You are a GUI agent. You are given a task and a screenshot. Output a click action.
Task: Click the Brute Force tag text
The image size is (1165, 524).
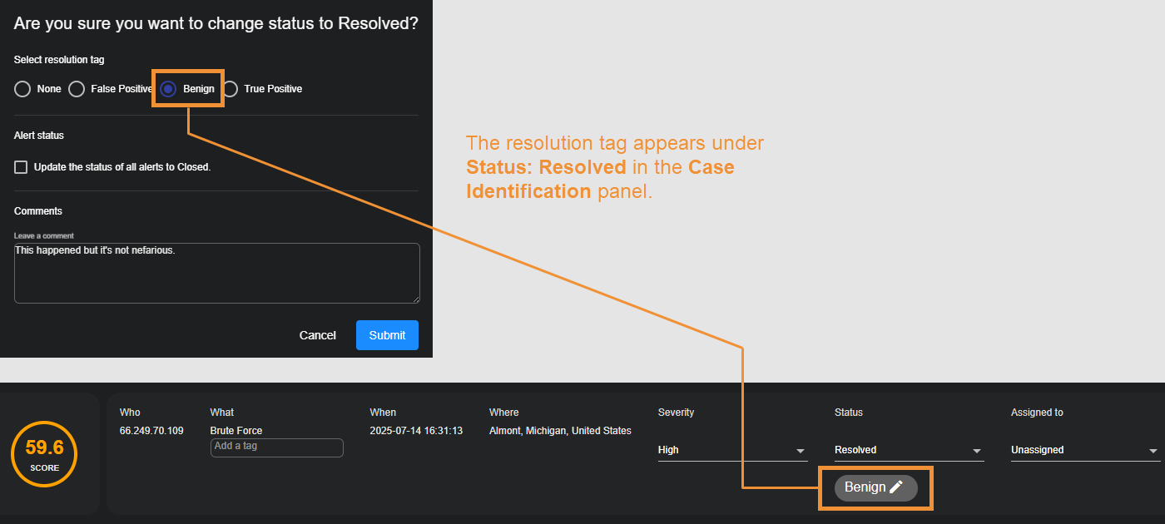click(236, 431)
